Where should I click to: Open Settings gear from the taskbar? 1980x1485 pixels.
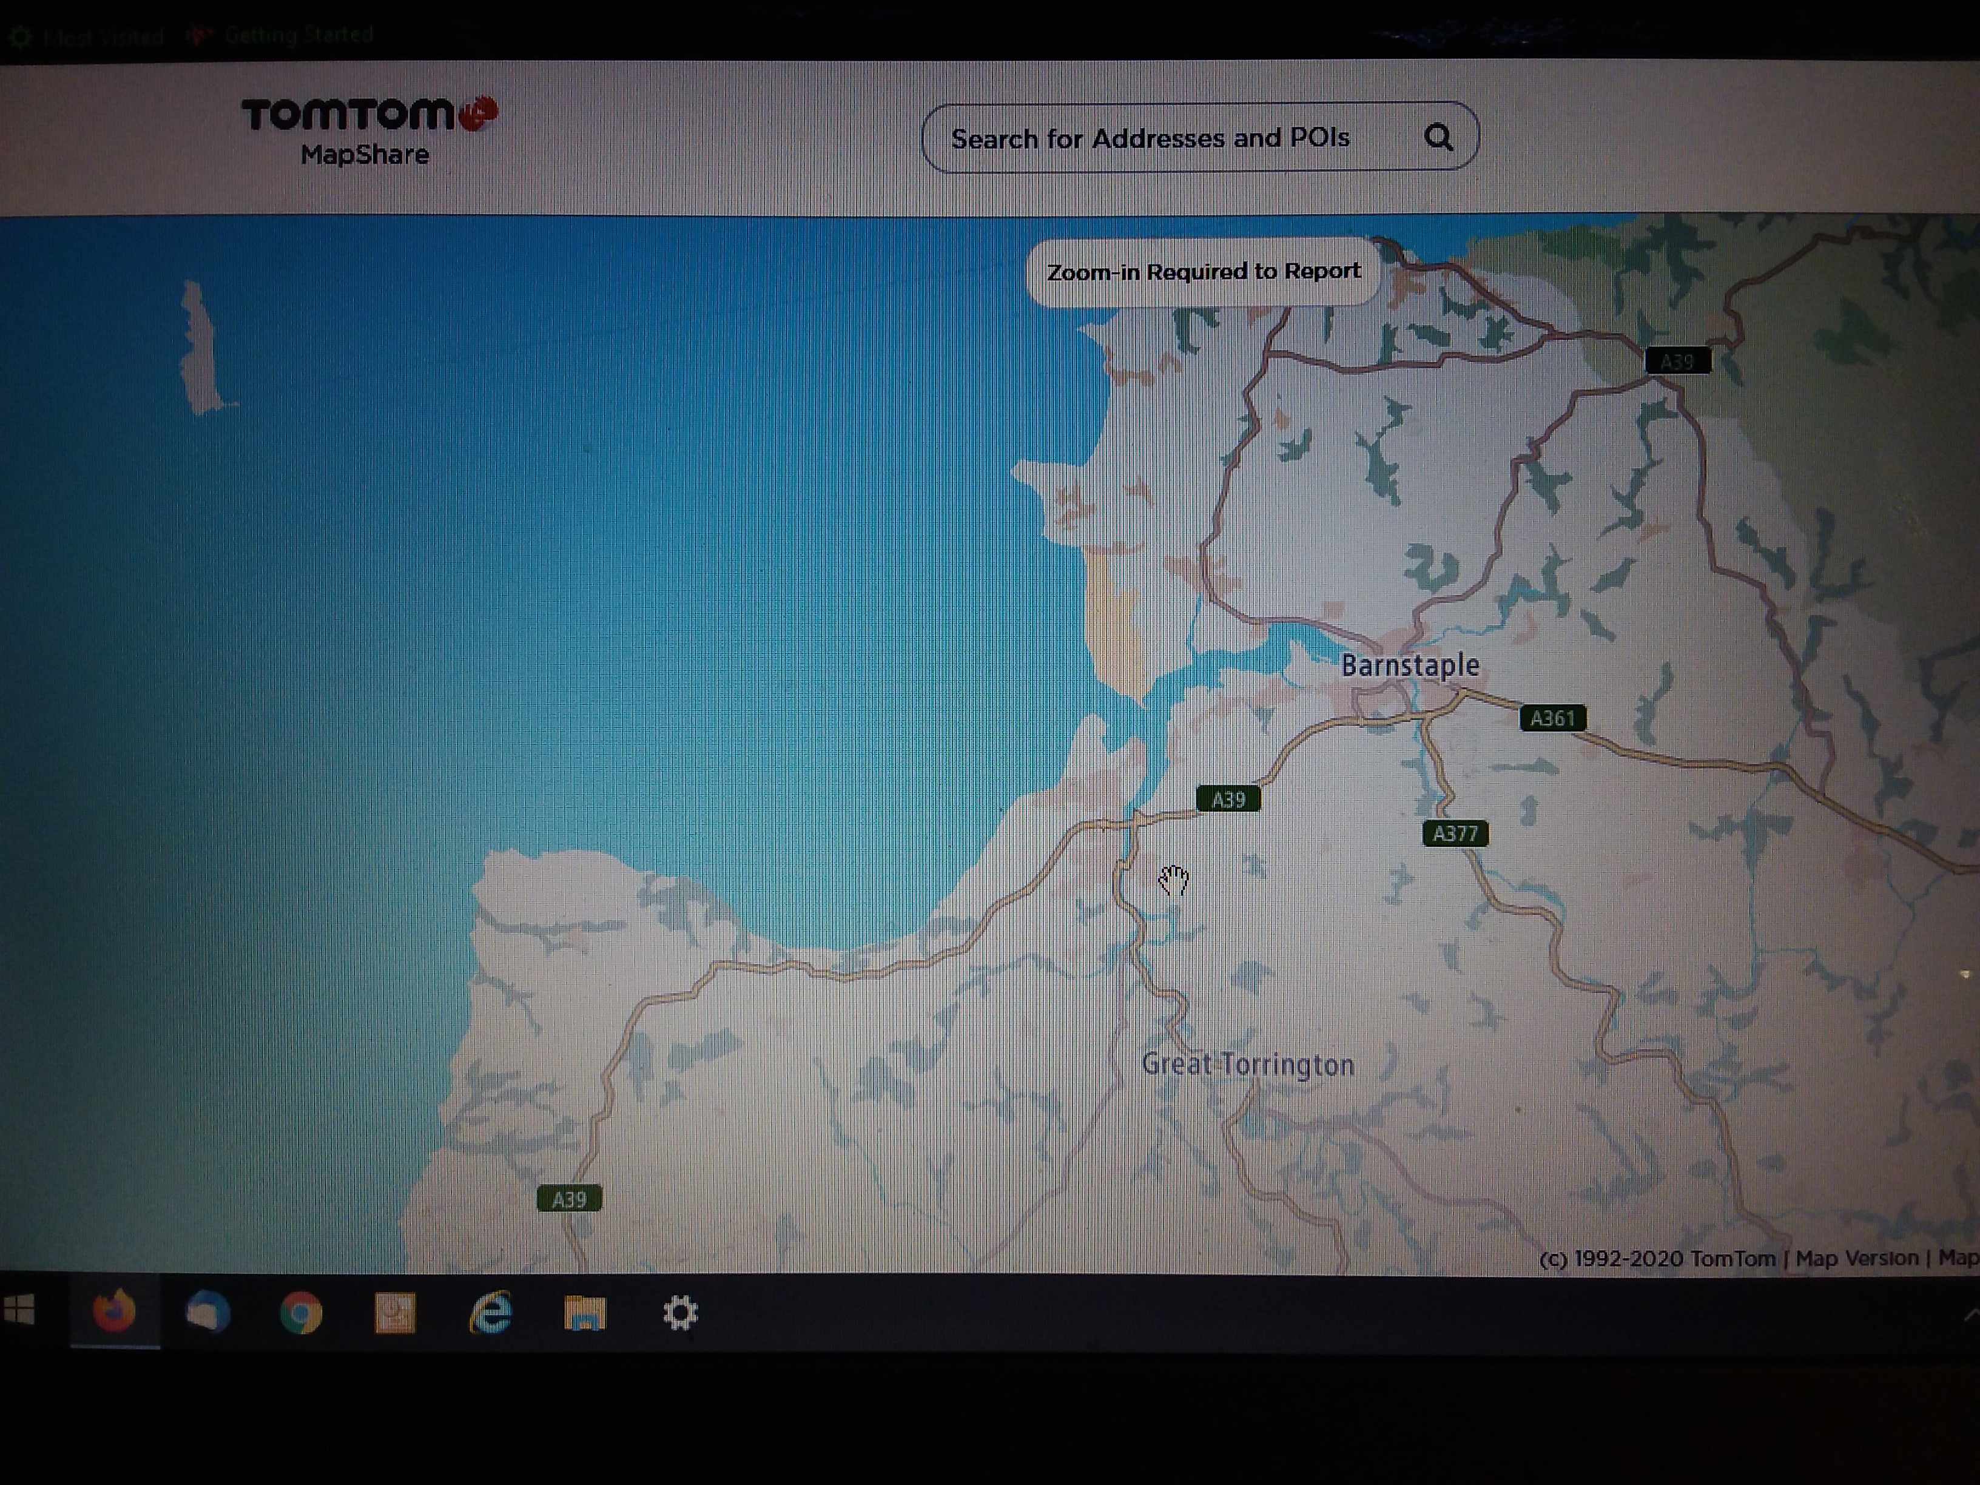[680, 1313]
